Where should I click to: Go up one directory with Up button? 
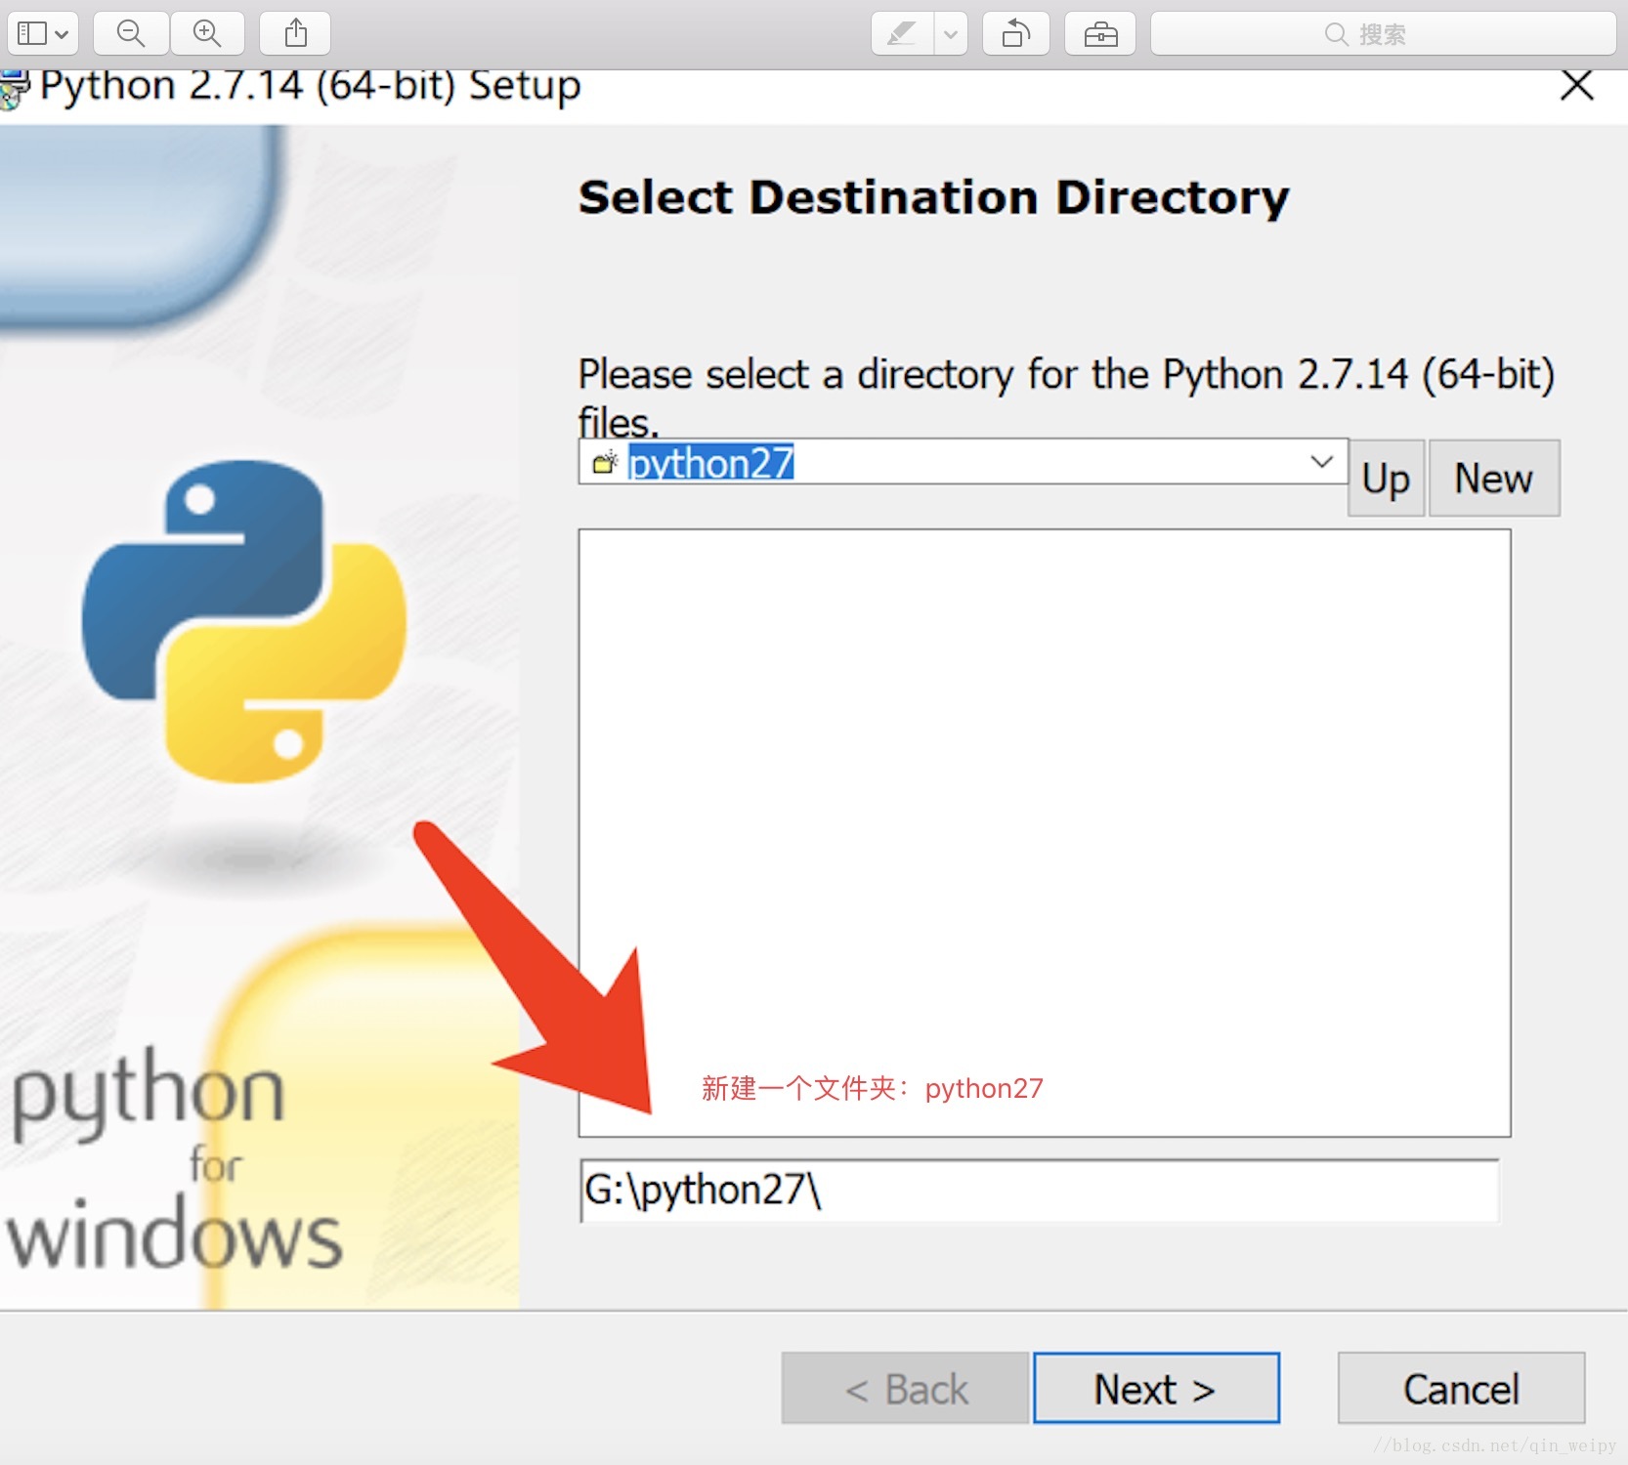(1386, 479)
